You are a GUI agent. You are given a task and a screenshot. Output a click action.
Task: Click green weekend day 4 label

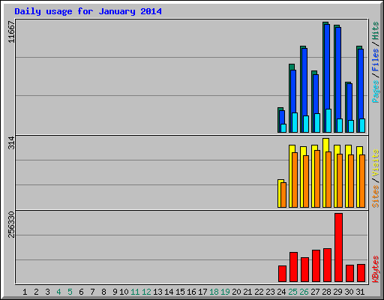(58, 292)
